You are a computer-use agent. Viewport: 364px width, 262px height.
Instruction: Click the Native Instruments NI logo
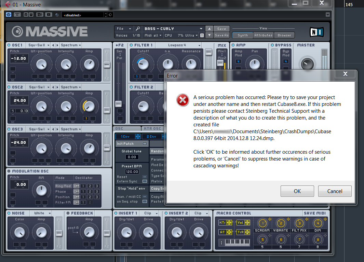[x=317, y=32]
